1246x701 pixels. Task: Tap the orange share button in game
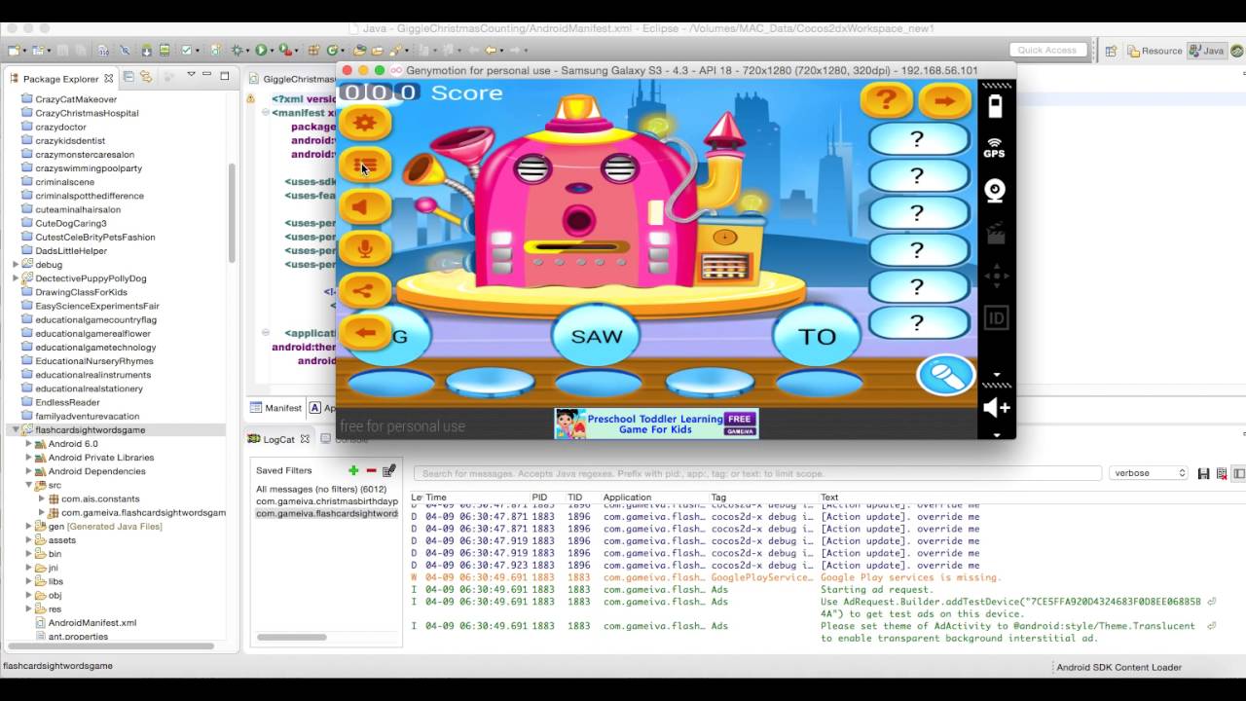pos(365,290)
